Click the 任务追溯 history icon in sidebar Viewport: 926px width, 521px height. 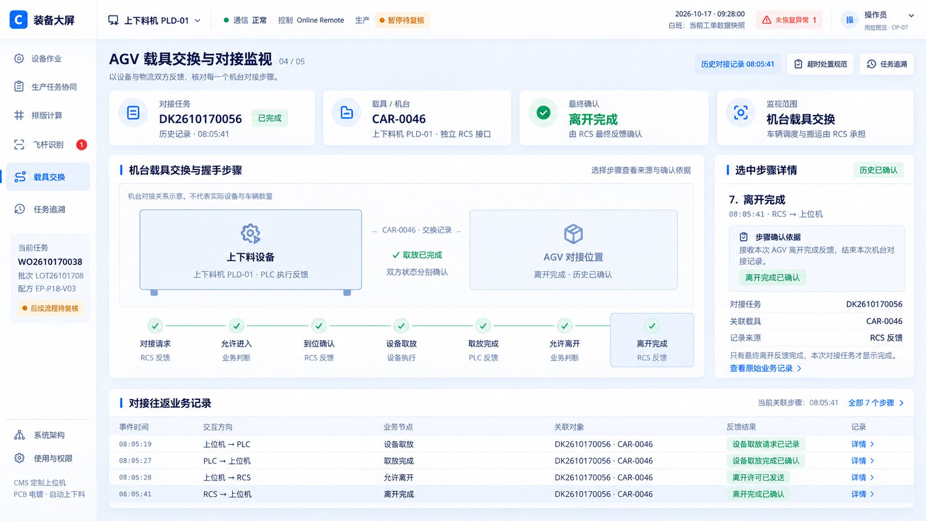pyautogui.click(x=19, y=209)
